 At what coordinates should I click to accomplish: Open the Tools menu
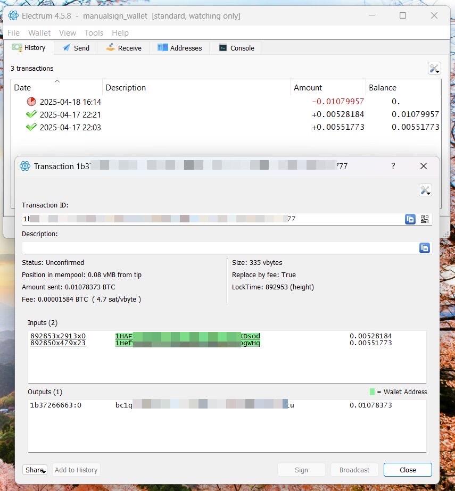94,33
